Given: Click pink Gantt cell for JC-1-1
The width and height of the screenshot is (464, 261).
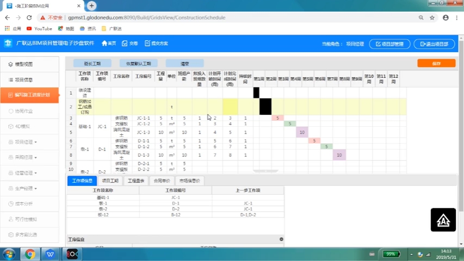Looking at the screenshot, I should [277, 118].
